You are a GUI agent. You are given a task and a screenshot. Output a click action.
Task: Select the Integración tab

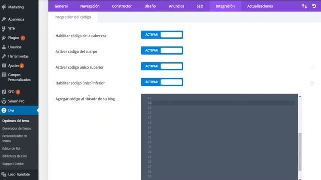[x=225, y=6]
